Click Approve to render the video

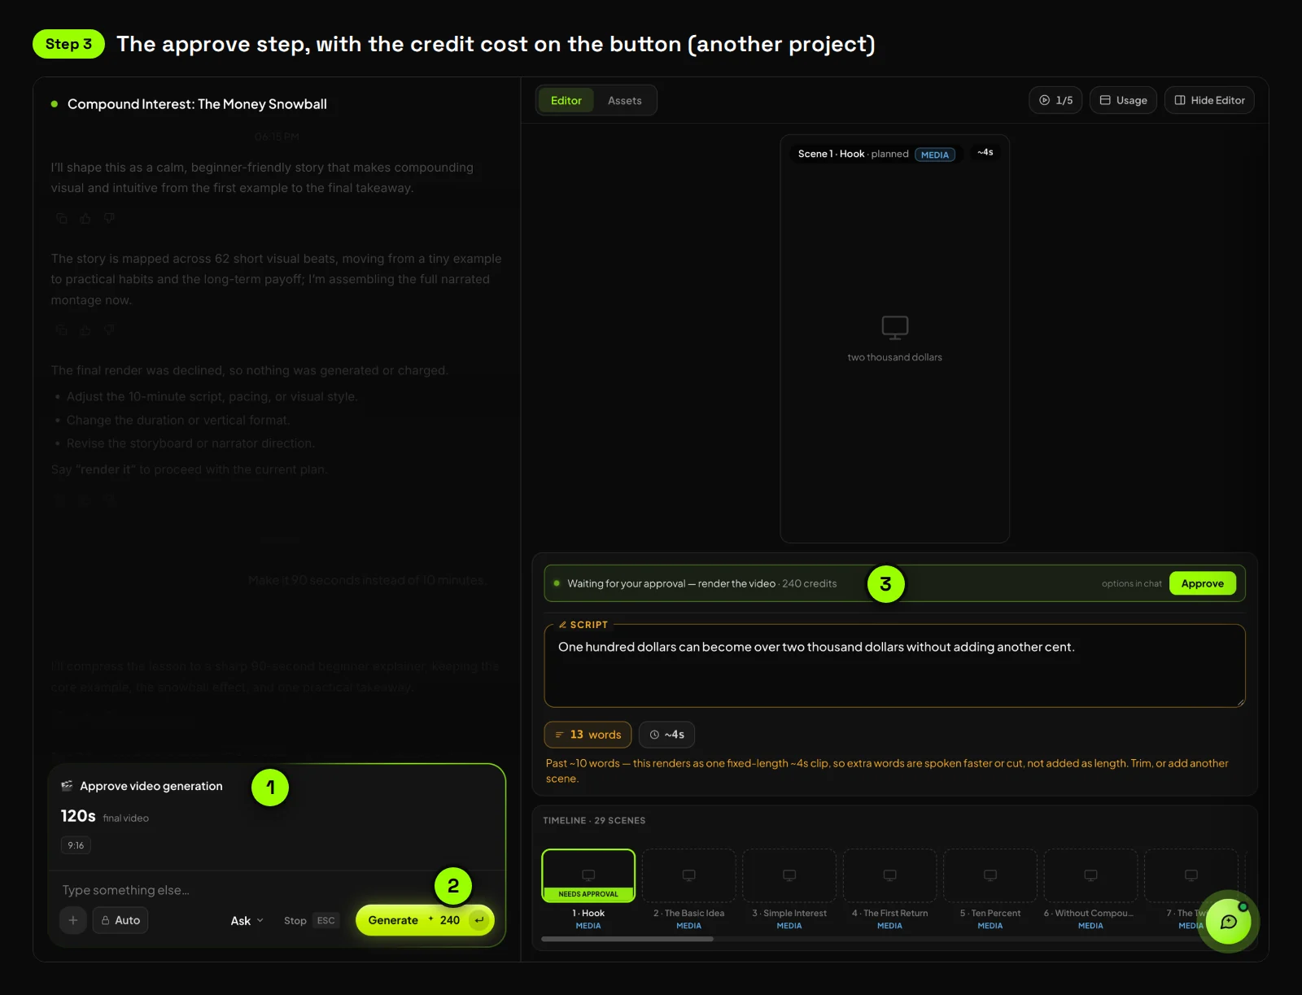pos(1203,583)
